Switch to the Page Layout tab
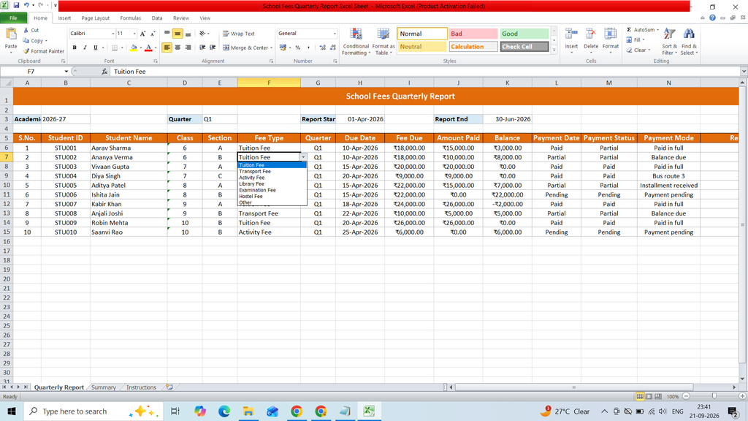 pyautogui.click(x=96, y=18)
